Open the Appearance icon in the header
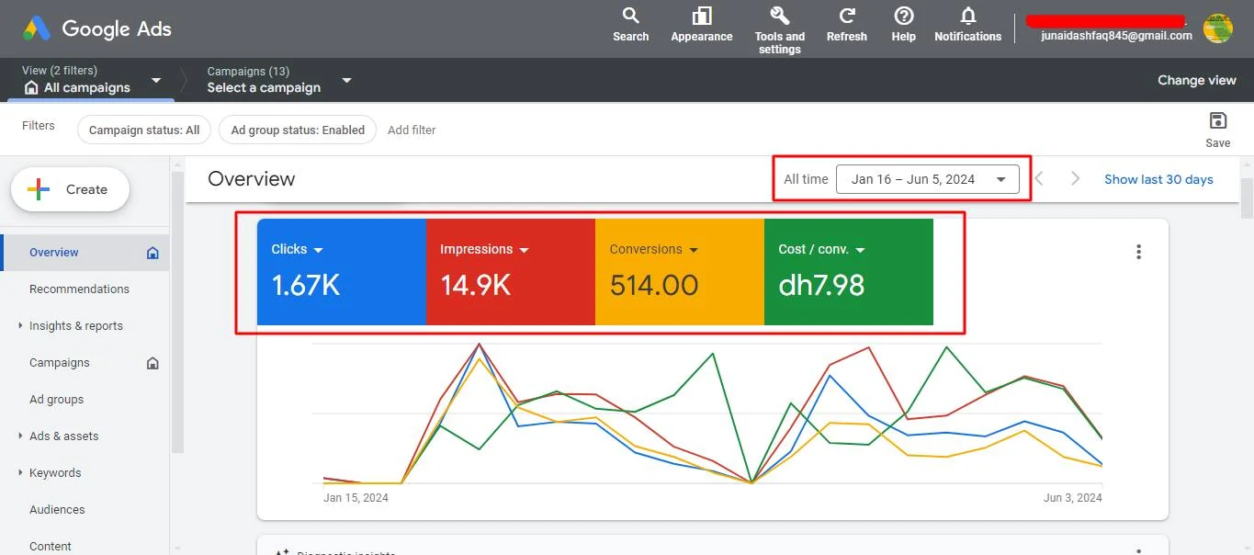1254x555 pixels. coord(702,16)
